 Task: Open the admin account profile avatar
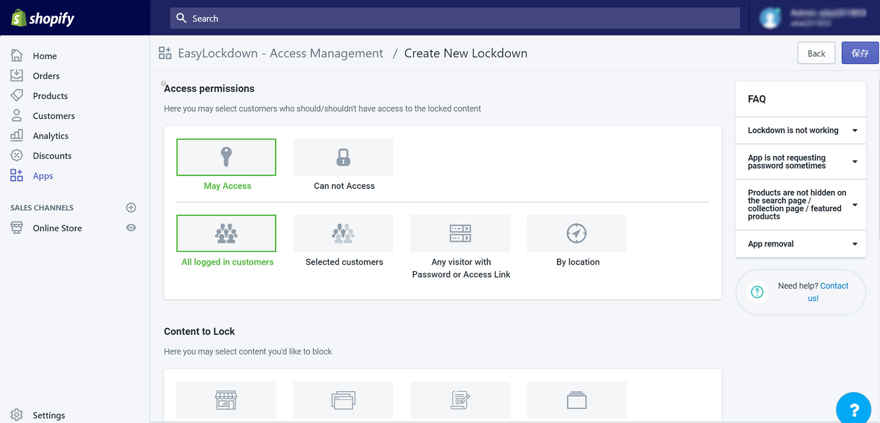click(770, 18)
